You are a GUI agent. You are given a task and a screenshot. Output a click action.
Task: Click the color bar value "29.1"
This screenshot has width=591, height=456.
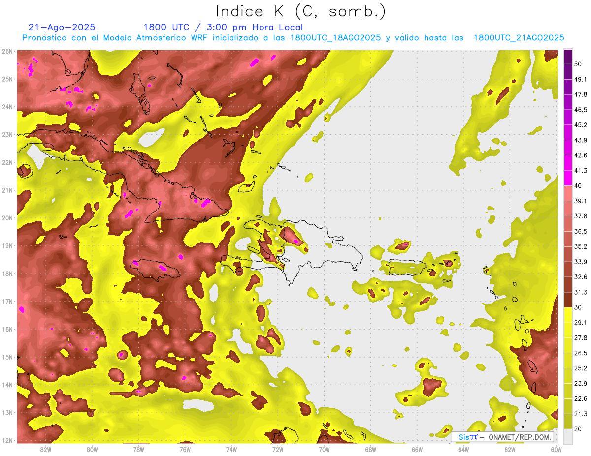[x=581, y=322]
